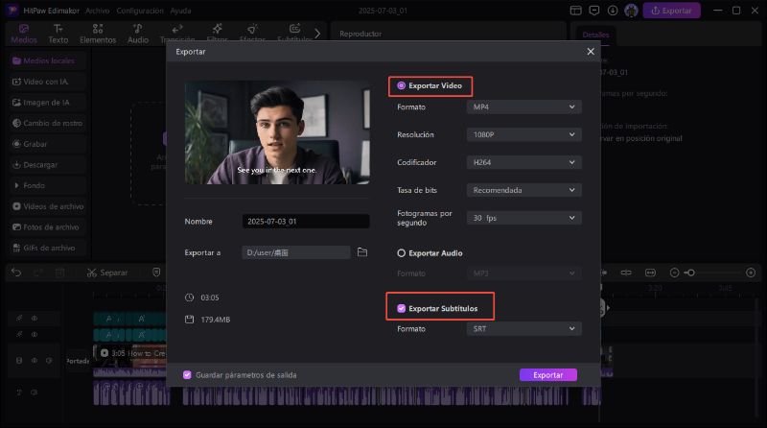Open the Texto media tab
The image size is (767, 428).
58,35
